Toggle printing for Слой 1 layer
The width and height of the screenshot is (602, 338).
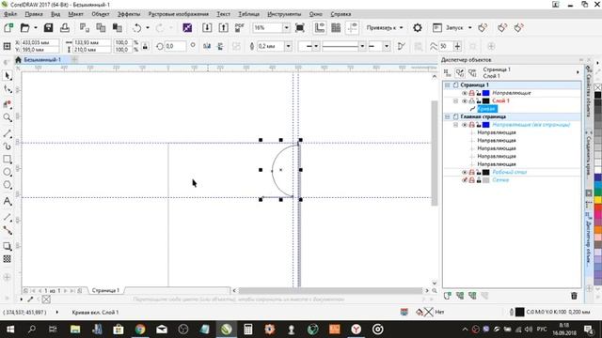(471, 100)
